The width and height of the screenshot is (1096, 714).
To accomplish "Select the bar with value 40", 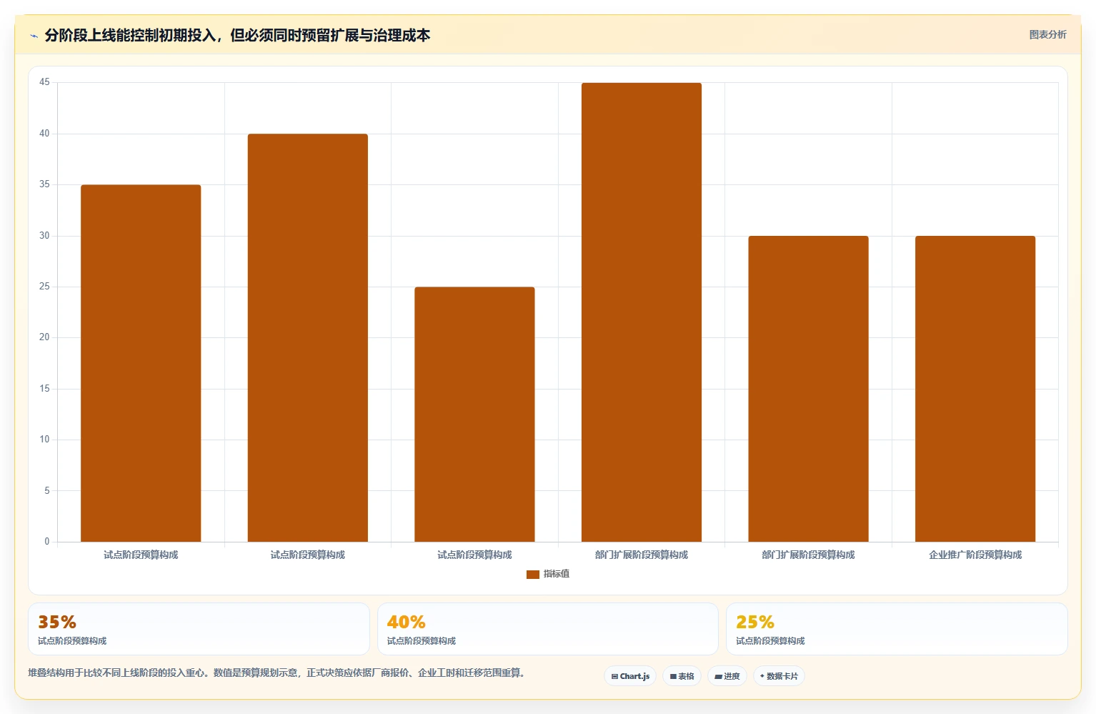I will (308, 337).
